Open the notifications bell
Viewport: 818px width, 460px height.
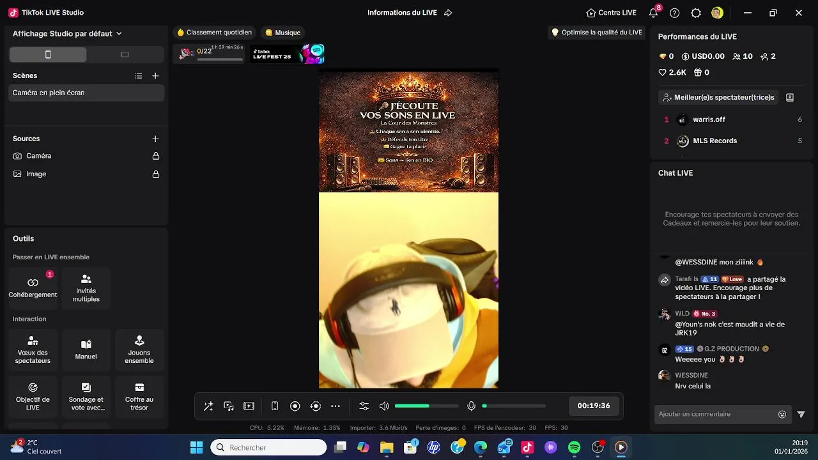pyautogui.click(x=653, y=13)
